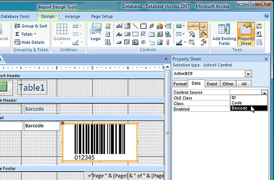Click the Gridlines grid icon
This screenshot has height=180, width=274.
pos(62,29)
